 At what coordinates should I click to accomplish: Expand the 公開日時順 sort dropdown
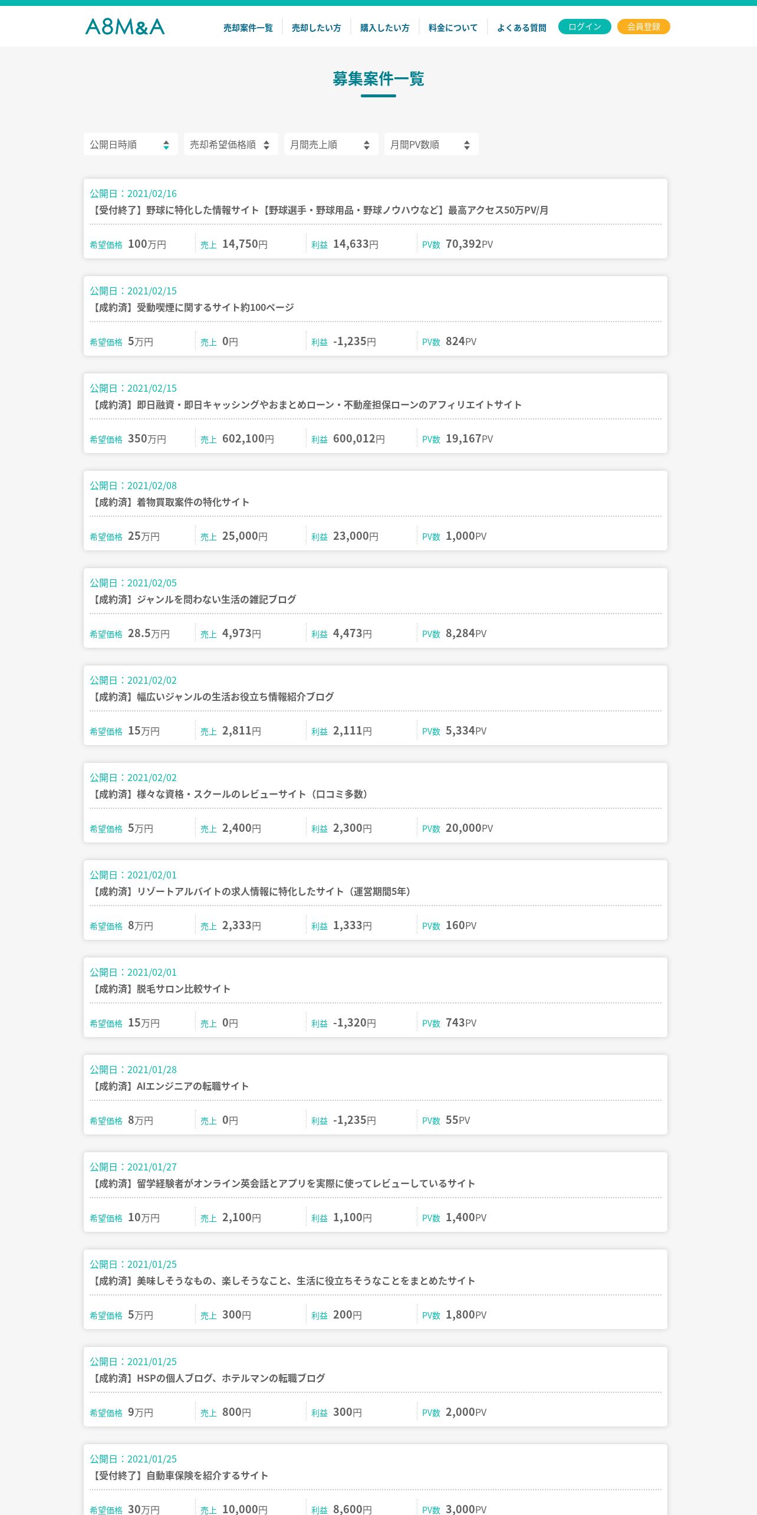[x=131, y=144]
